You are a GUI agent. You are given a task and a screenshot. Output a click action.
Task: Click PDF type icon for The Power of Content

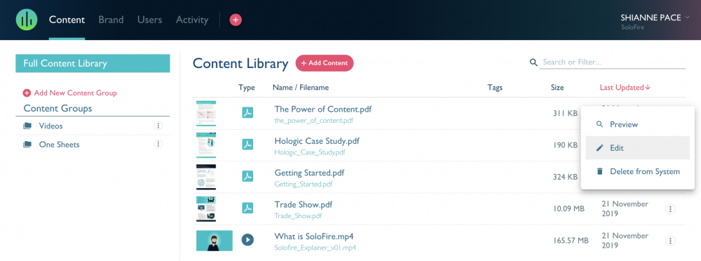pyautogui.click(x=247, y=113)
